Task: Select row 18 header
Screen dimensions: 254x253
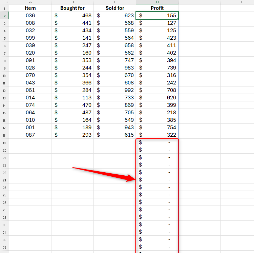Action: point(4,135)
